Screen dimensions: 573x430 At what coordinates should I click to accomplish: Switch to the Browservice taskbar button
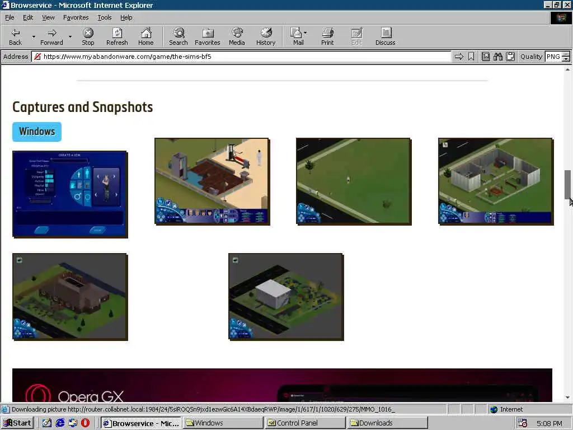(x=140, y=423)
